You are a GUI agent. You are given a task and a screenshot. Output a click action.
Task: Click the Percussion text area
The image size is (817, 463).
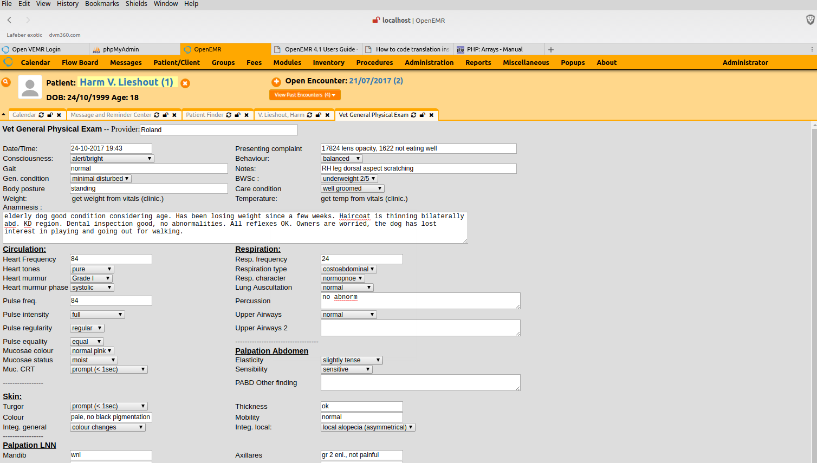tap(420, 301)
